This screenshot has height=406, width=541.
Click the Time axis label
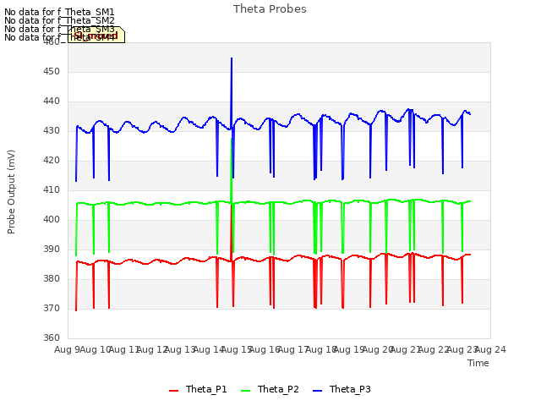478,363
